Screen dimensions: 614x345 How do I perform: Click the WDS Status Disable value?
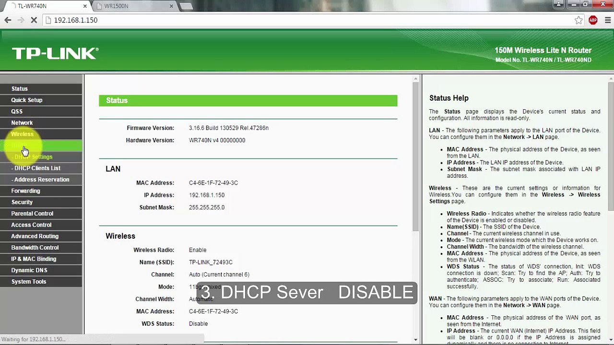[x=198, y=324]
